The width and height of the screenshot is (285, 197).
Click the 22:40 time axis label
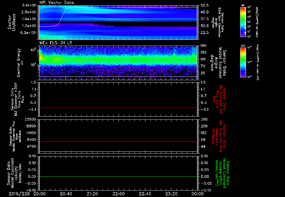click(x=145, y=193)
